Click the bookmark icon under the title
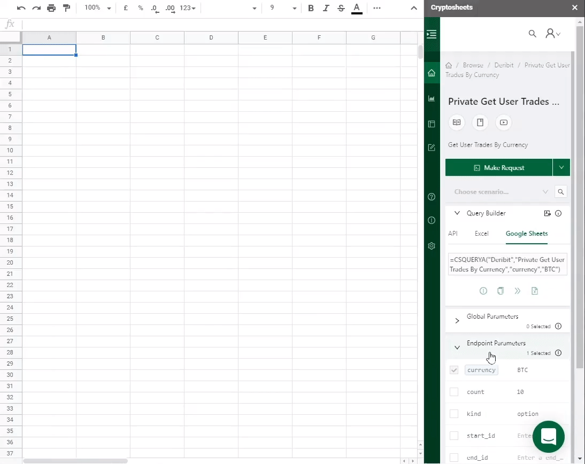 click(480, 122)
